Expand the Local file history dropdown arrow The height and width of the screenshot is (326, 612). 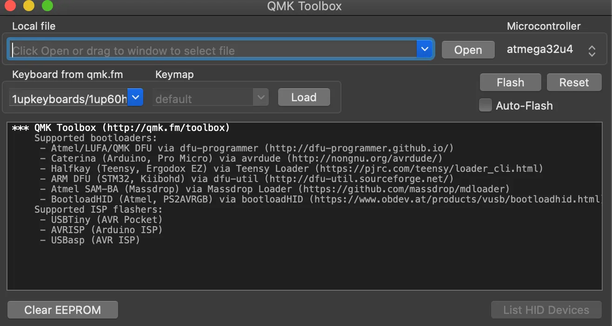[424, 49]
